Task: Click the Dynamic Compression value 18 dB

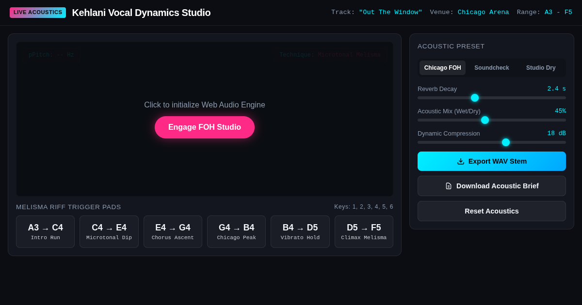Action: coord(557,134)
